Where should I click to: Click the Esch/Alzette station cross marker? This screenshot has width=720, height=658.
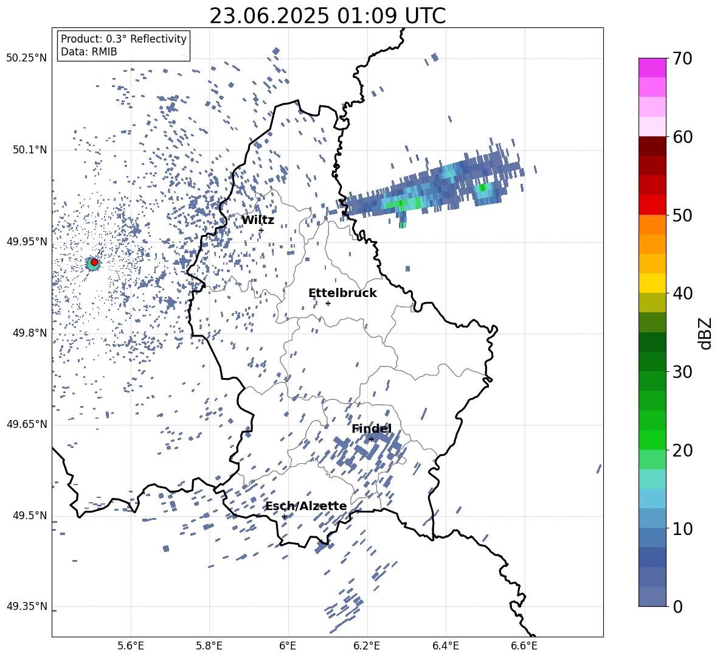pos(284,516)
